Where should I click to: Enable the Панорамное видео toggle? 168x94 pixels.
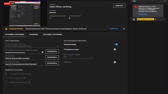coord(115,49)
